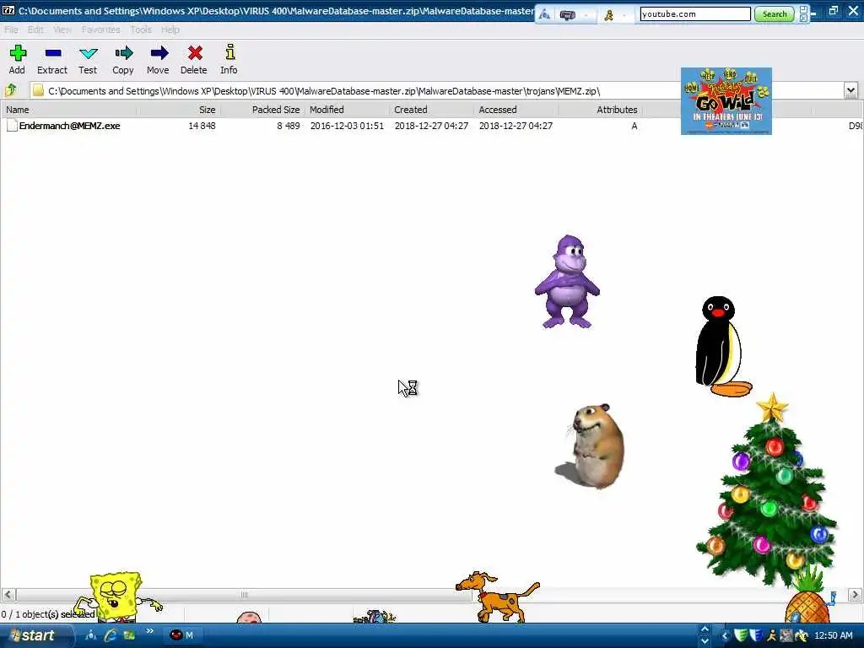The image size is (864, 648).
Task: Go up one folder level
Action: [x=11, y=90]
